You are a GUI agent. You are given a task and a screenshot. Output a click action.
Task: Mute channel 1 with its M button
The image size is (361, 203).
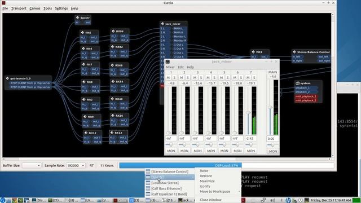(x=168, y=78)
